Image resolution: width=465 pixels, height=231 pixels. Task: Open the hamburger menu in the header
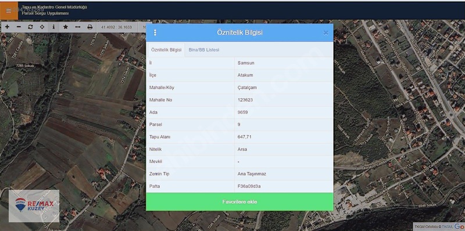click(9, 11)
